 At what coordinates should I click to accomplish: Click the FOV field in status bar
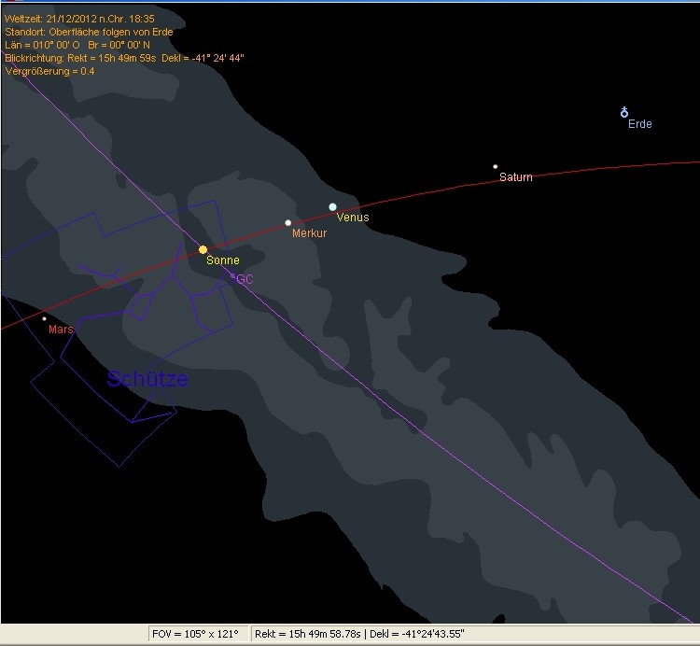point(194,634)
